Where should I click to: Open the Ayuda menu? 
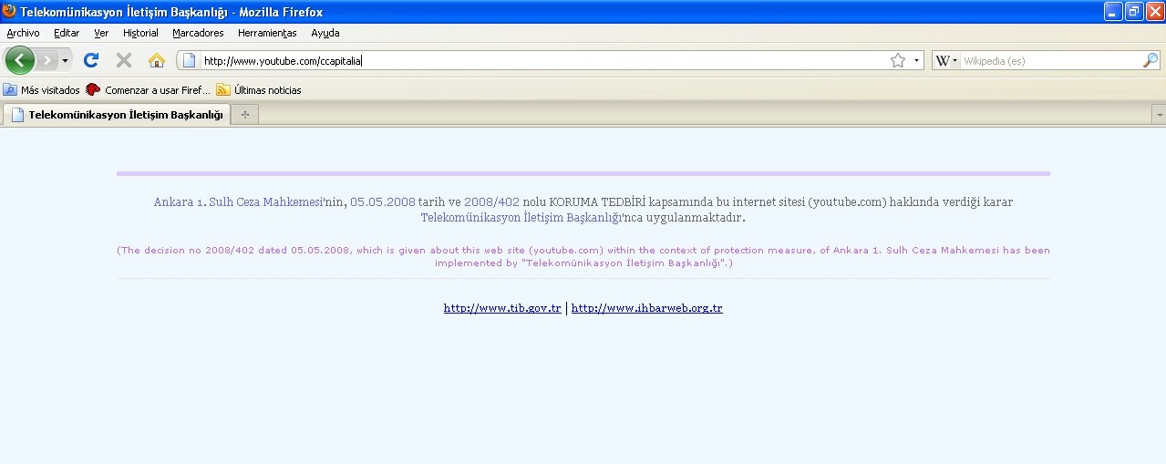tap(325, 33)
